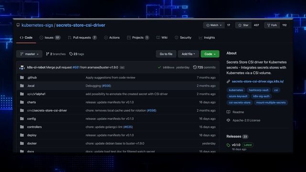Open the config folder
The height and width of the screenshot is (172, 306).
pos(32,118)
